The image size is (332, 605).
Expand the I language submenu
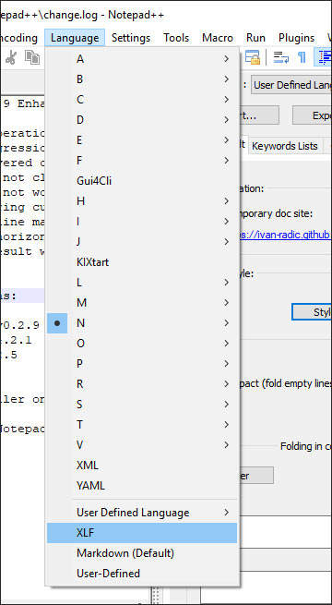[142, 222]
